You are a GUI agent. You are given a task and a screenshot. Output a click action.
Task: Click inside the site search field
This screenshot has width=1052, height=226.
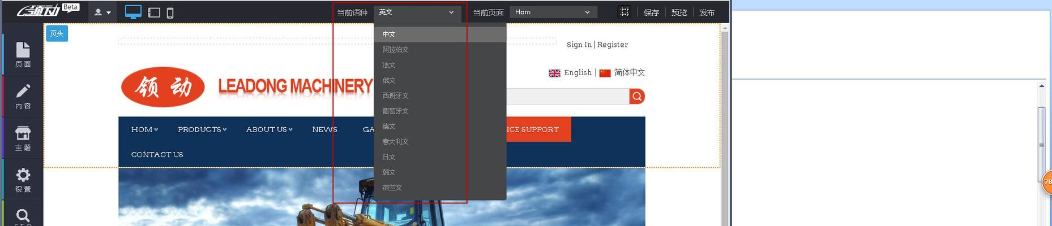567,97
